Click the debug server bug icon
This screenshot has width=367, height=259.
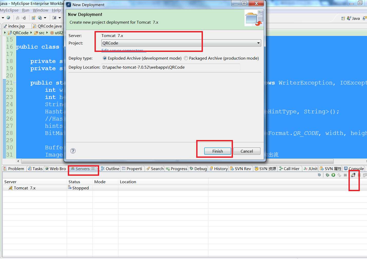(327, 175)
